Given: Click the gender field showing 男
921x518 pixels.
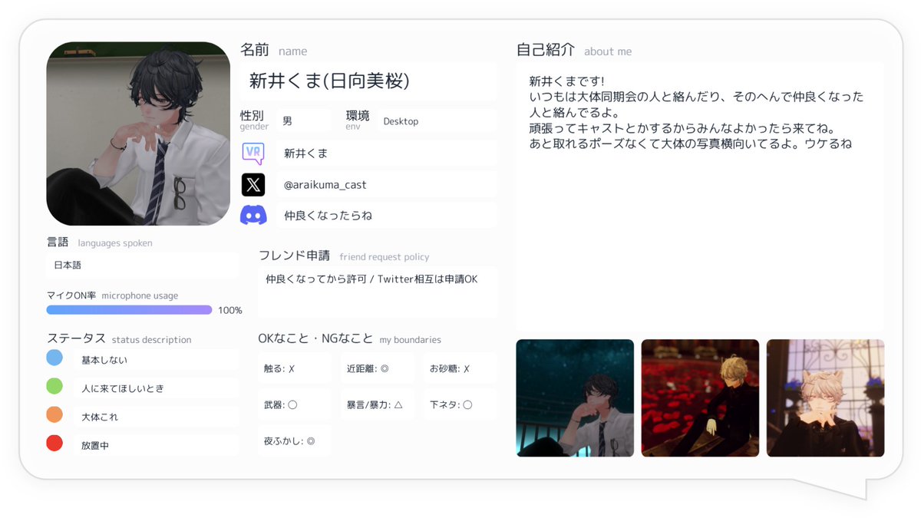Looking at the screenshot, I should (304, 121).
